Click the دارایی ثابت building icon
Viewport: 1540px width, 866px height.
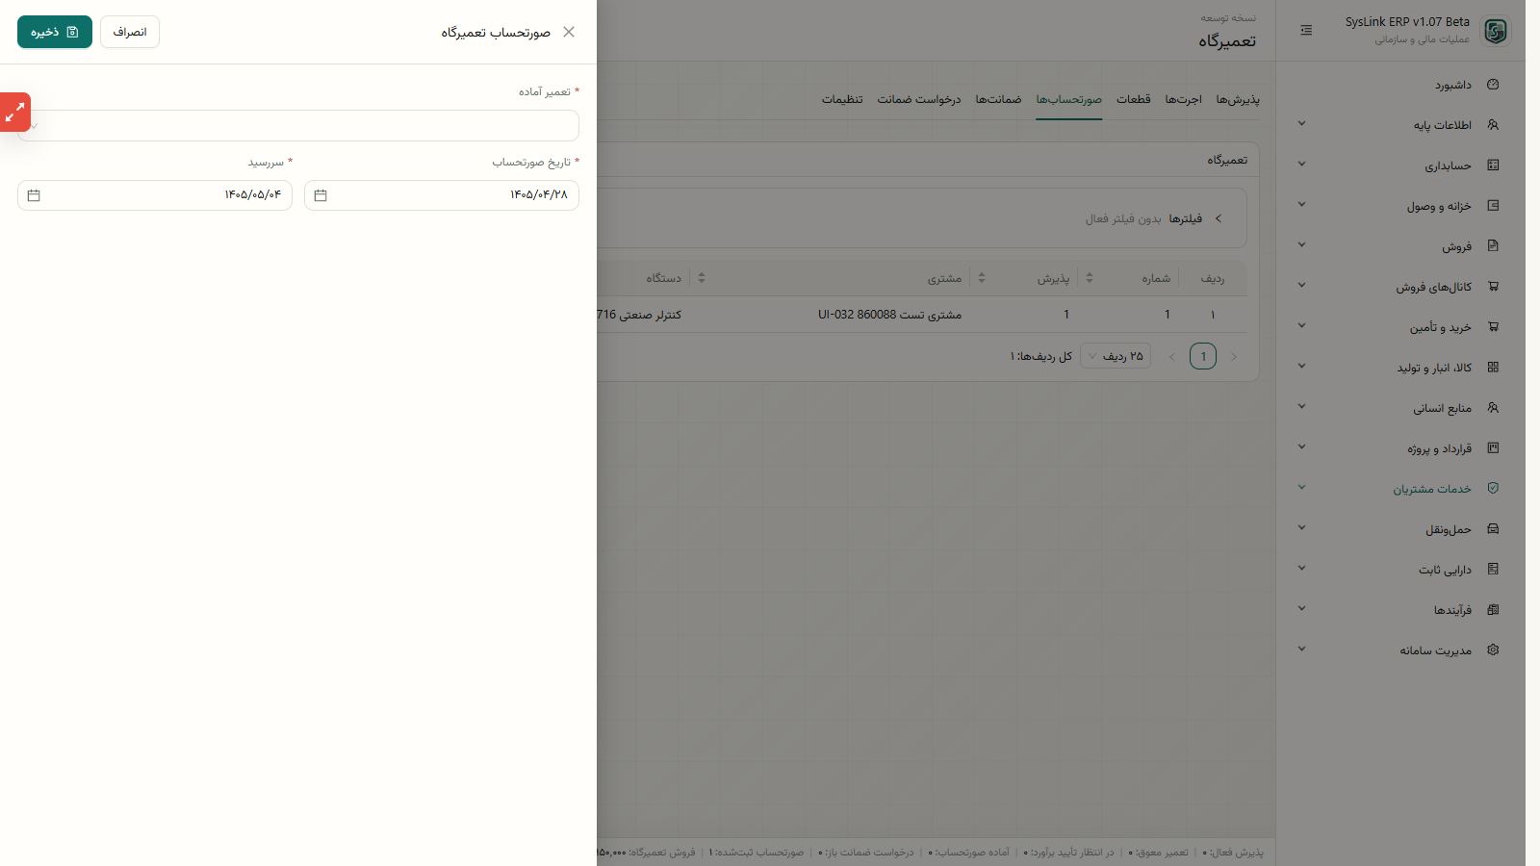[x=1493, y=570]
